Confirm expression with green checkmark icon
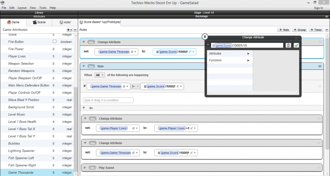The height and width of the screenshot is (176, 330). tap(296, 45)
